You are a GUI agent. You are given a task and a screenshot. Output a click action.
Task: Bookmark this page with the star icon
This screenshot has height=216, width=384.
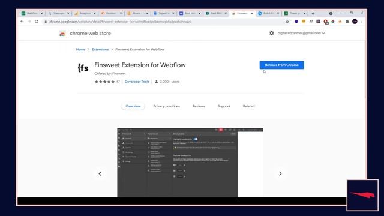click(x=287, y=22)
